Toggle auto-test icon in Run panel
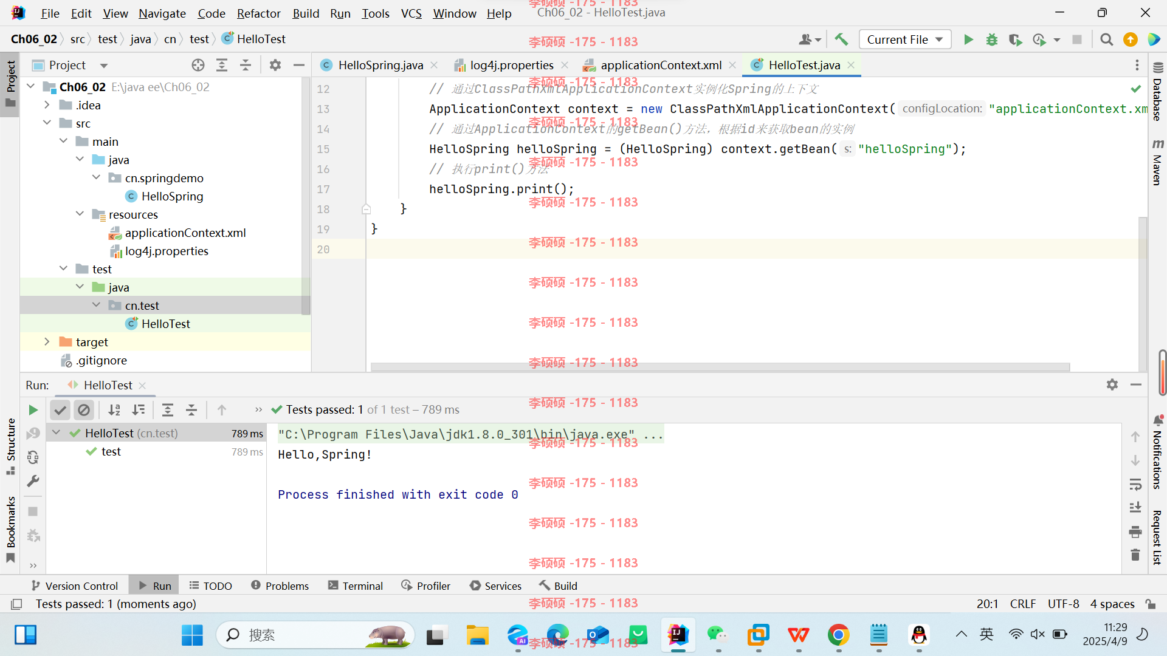Screen dimensions: 1167x656 tap(33, 457)
